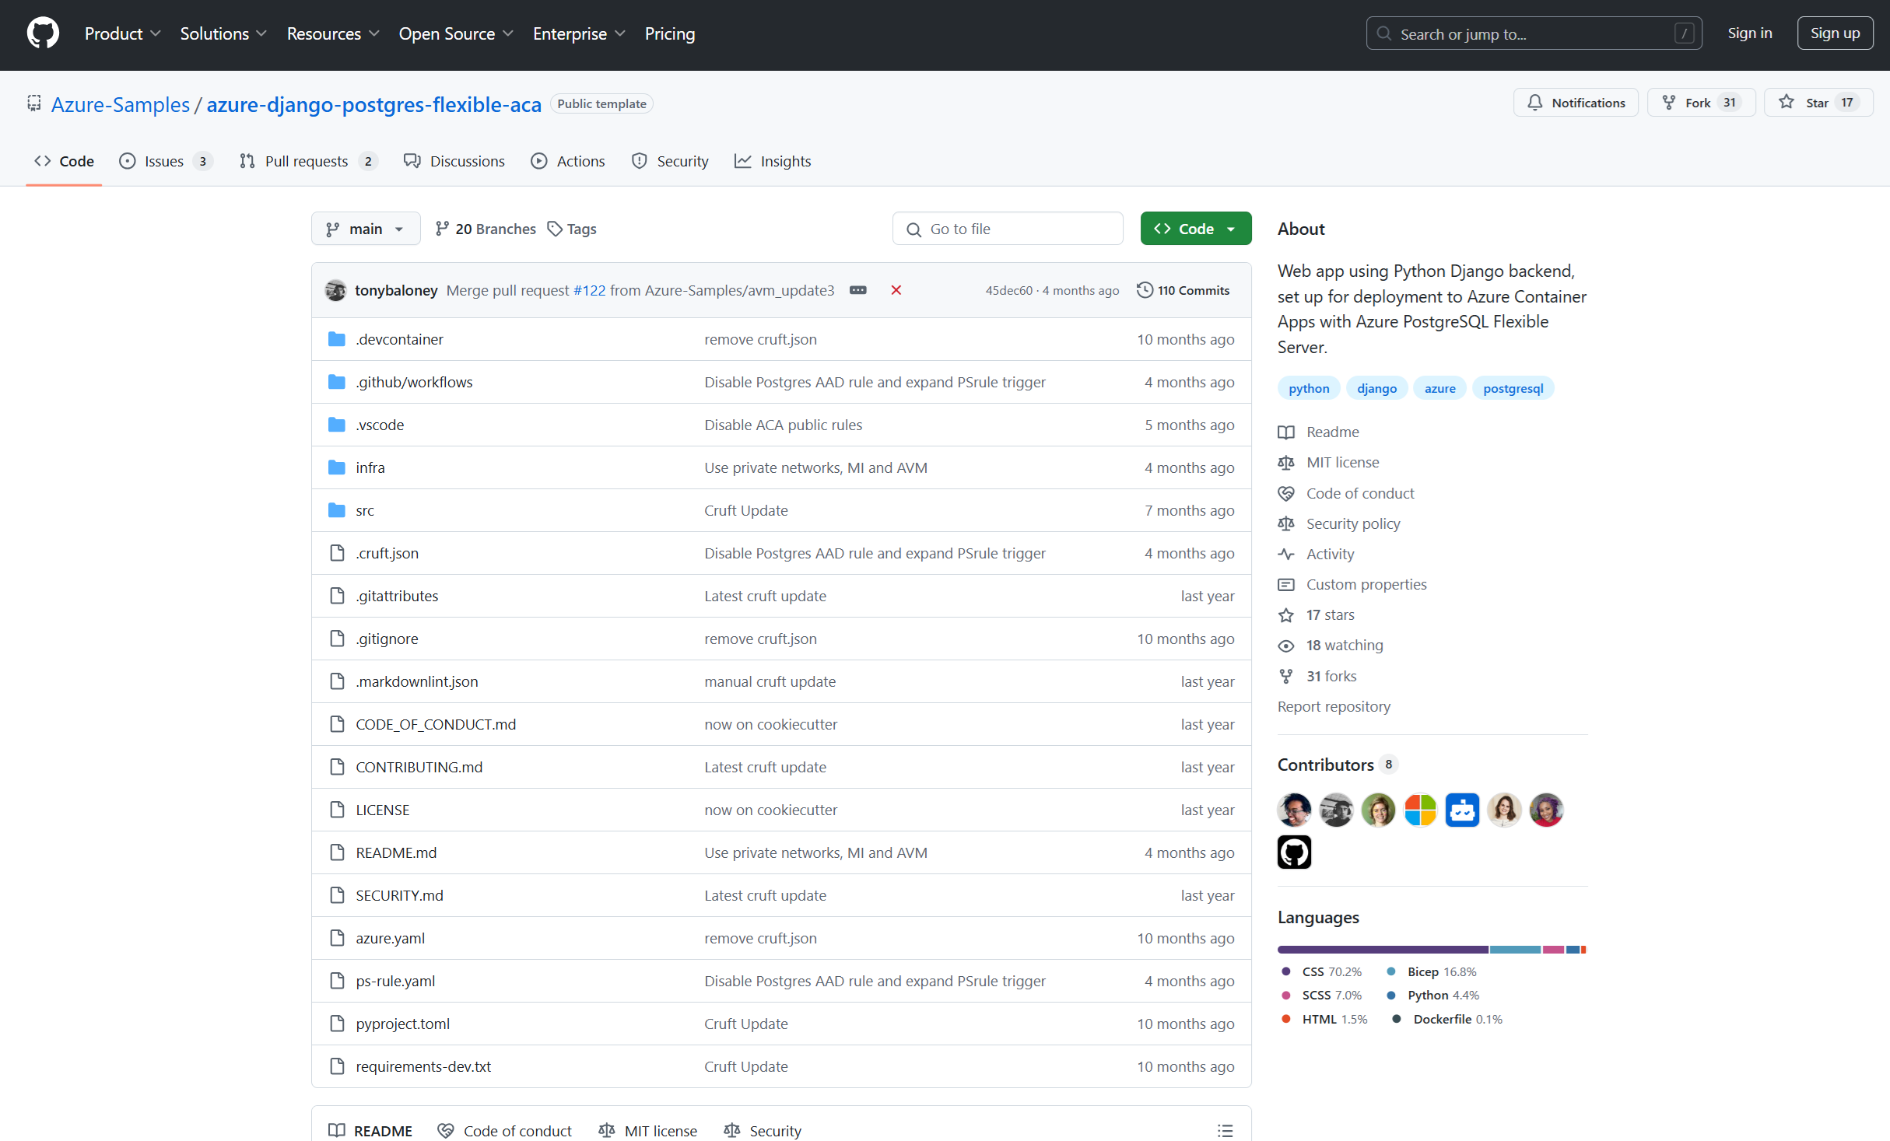Image resolution: width=1890 pixels, height=1141 pixels.
Task: Open the 110 Commits history
Action: pos(1183,290)
